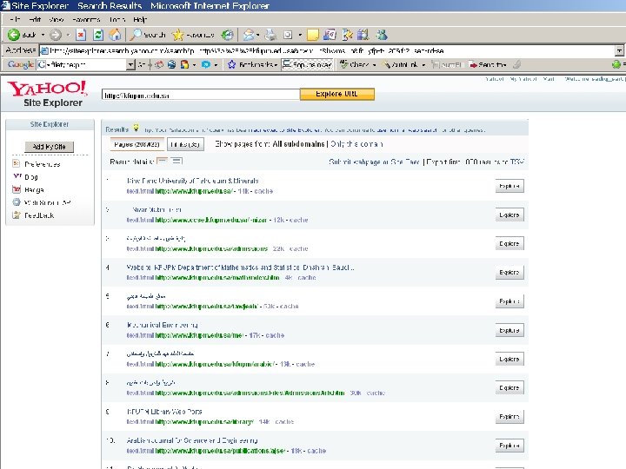Click the Yahoo URL input field
626x469 pixels.
coord(201,96)
